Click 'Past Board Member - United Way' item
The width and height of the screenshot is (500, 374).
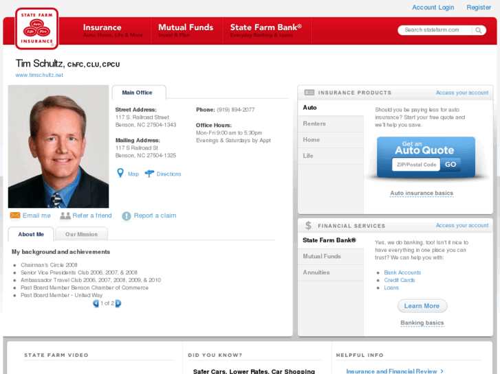click(x=61, y=295)
